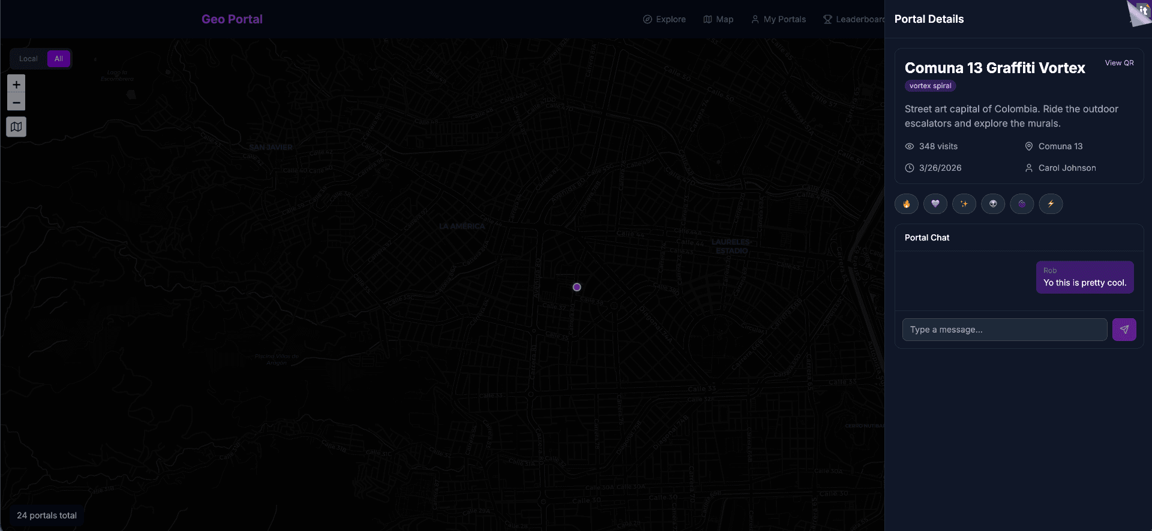
Task: Open the map layers control
Action: coord(16,127)
